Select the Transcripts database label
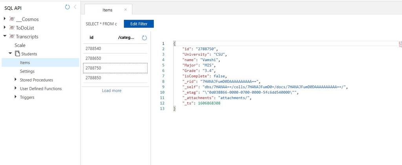The height and width of the screenshot is (165, 402). tap(27, 36)
